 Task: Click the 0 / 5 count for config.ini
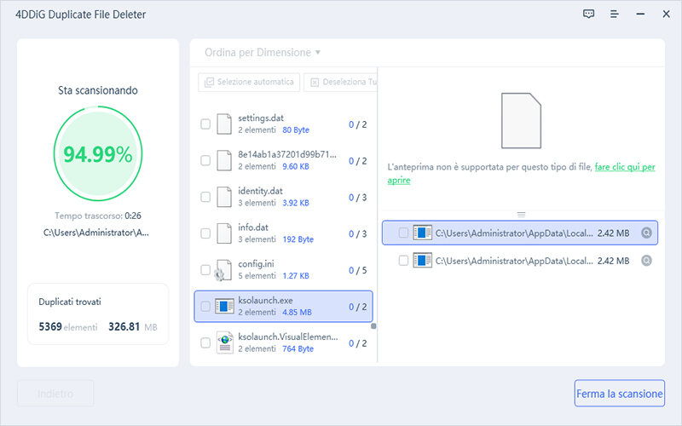[357, 270]
